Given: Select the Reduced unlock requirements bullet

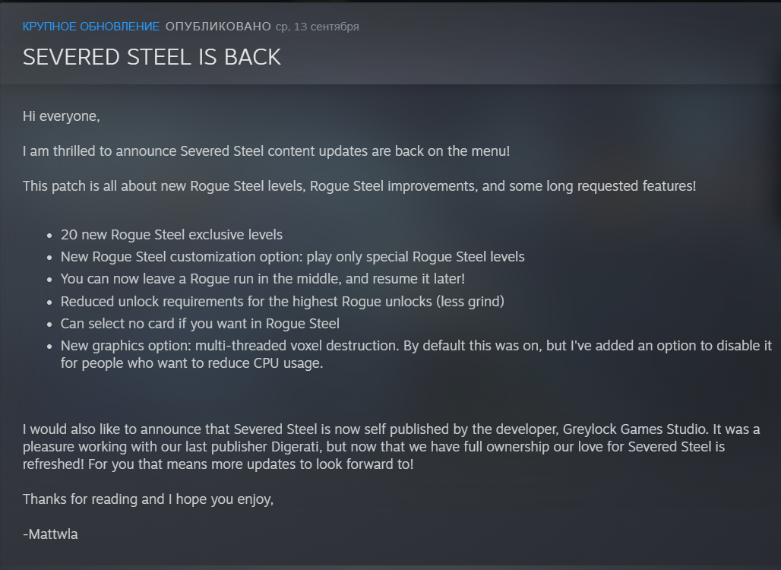Looking at the screenshot, I should coord(283,302).
